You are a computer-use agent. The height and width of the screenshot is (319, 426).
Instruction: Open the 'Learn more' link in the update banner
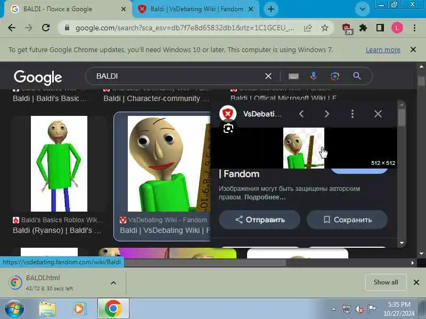tap(383, 50)
